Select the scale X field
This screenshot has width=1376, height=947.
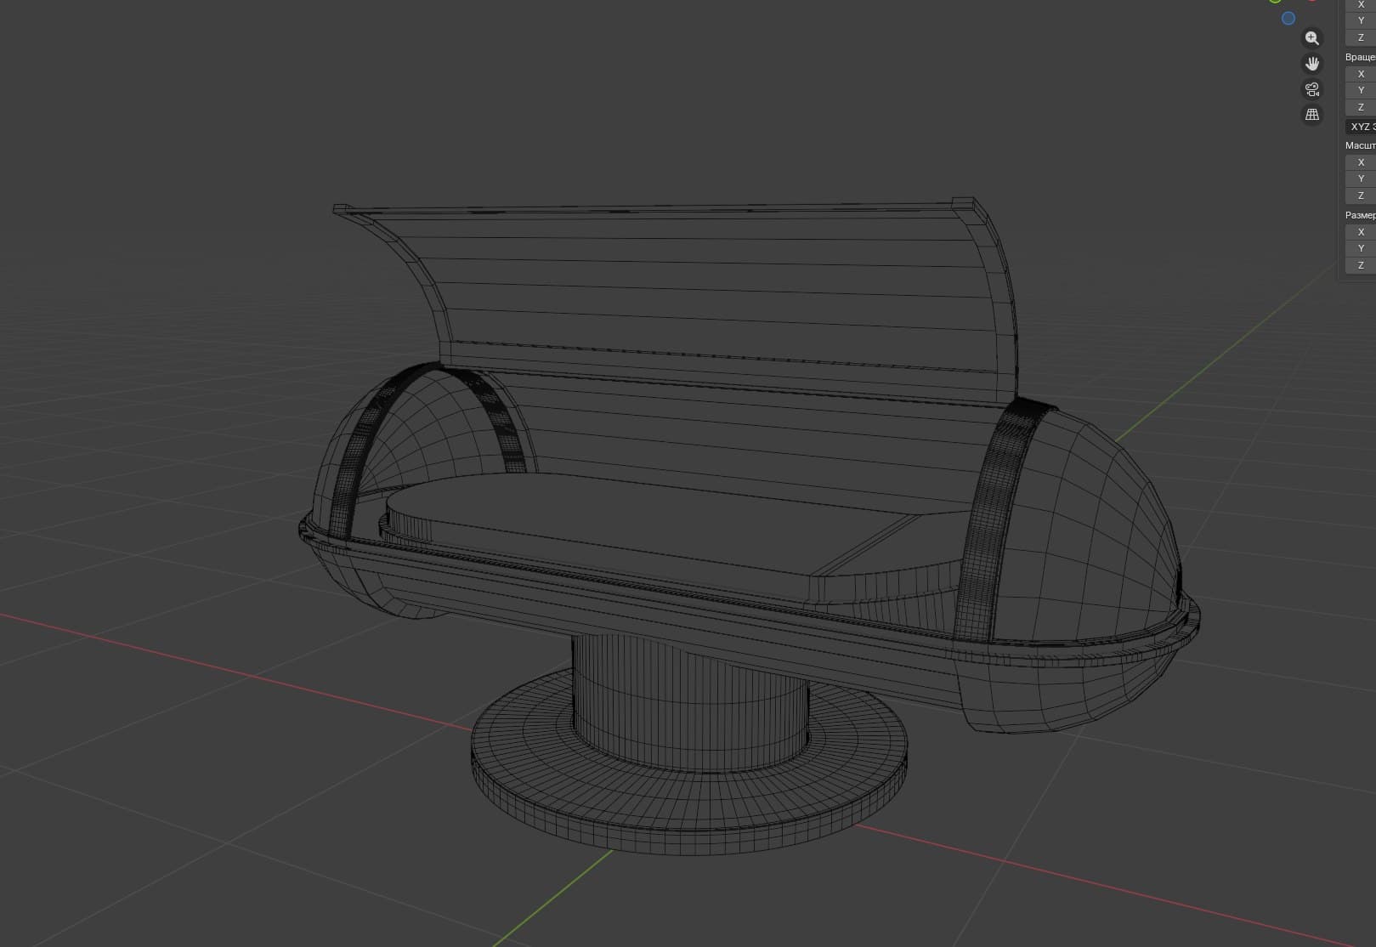1361,162
